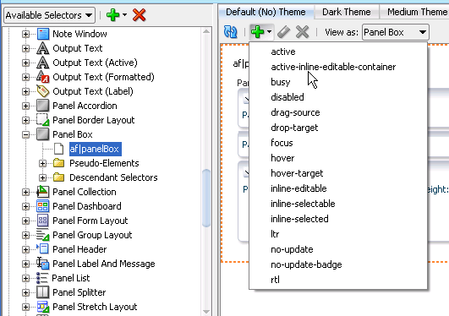Click the Panel Border Layout icon
The height and width of the screenshot is (316, 449).
point(43,120)
